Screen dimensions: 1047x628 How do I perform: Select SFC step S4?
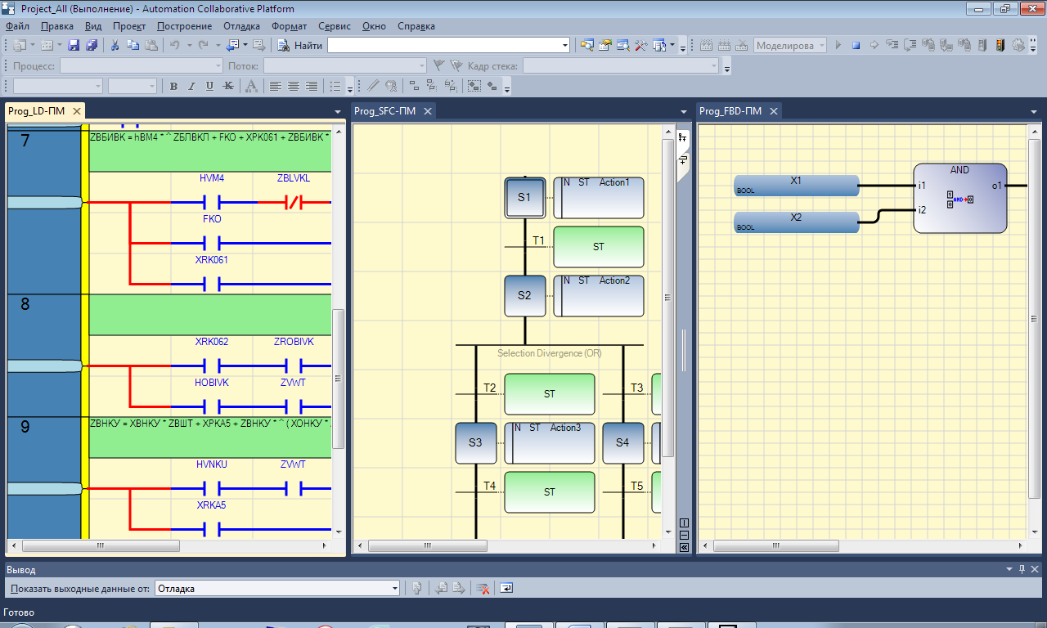click(x=622, y=443)
